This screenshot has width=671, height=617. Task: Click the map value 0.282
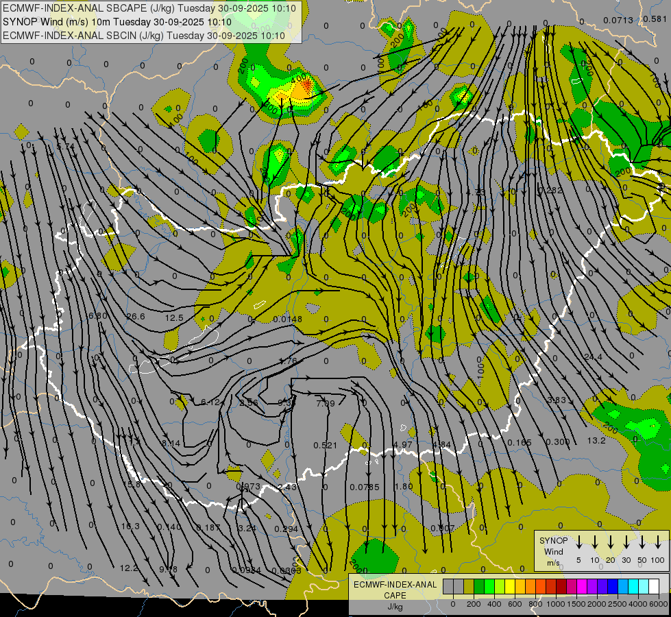[551, 190]
